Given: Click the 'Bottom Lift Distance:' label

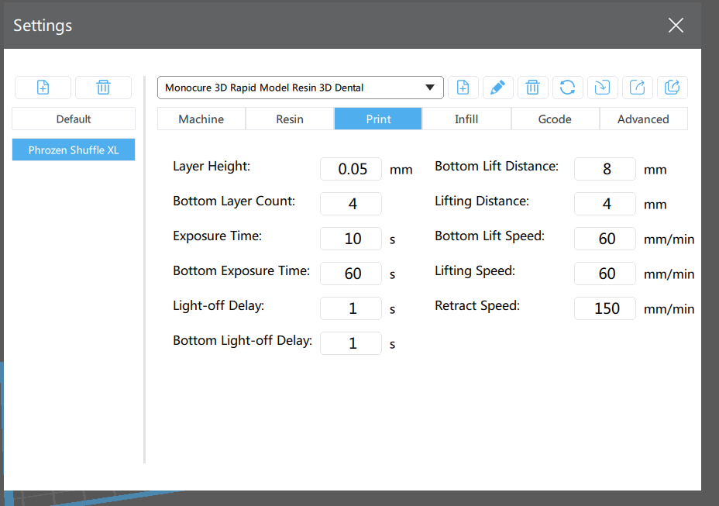Looking at the screenshot, I should tap(497, 166).
